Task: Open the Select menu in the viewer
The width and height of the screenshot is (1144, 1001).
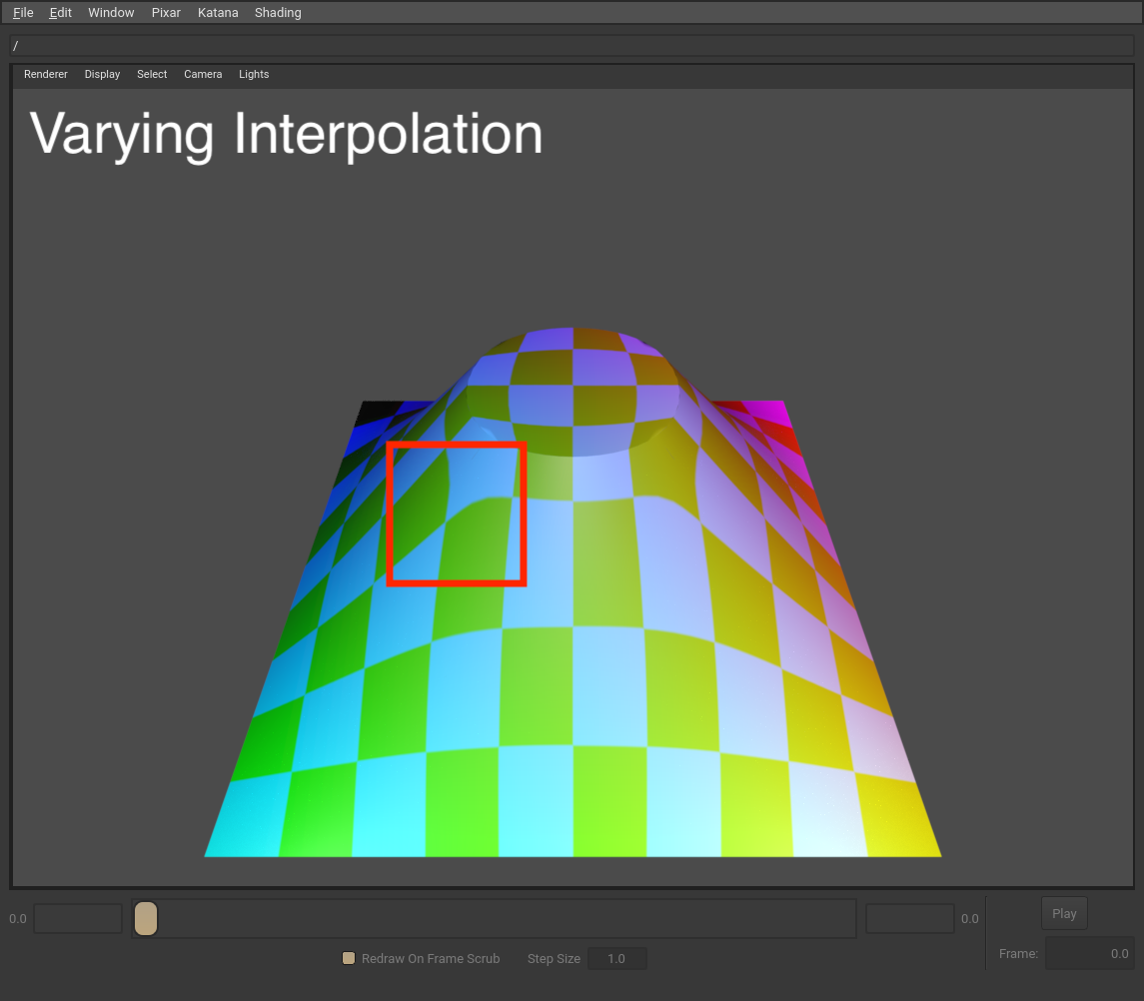Action: pos(152,74)
